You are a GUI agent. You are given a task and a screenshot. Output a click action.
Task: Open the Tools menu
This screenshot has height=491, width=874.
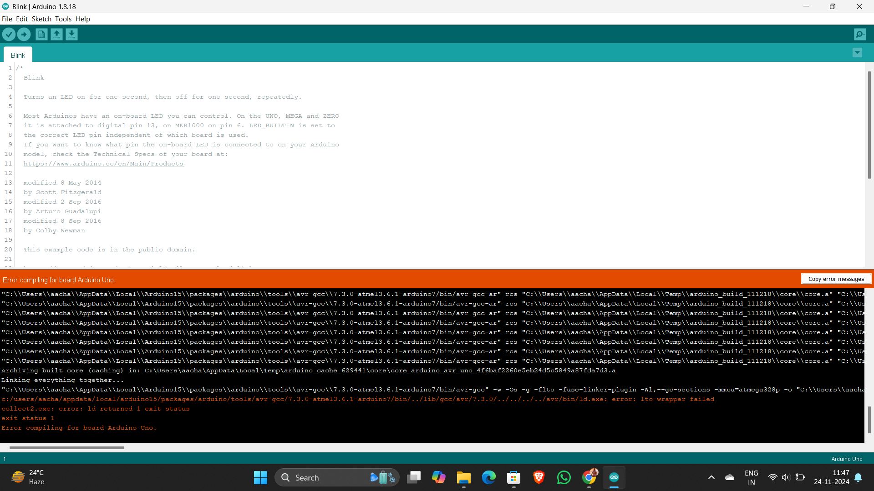click(x=63, y=19)
